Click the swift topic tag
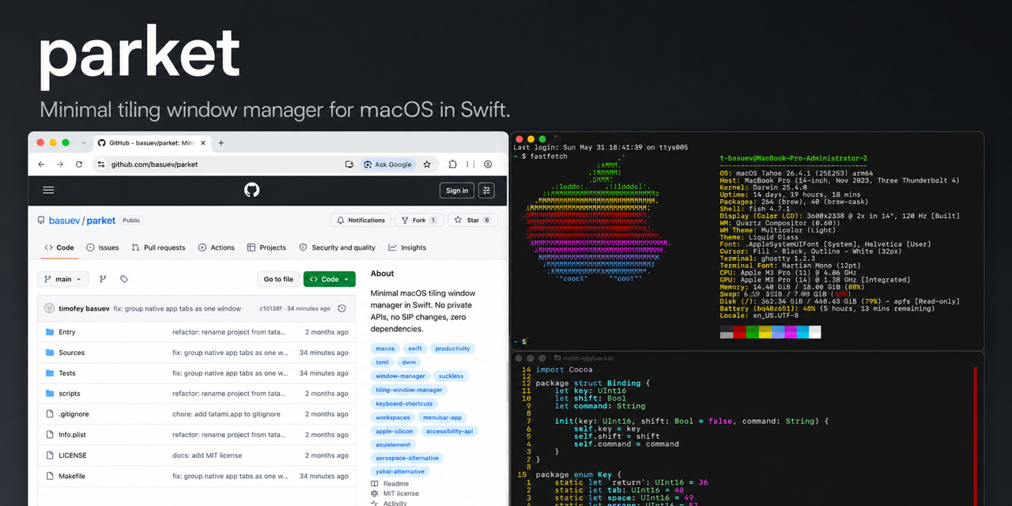 pos(415,349)
